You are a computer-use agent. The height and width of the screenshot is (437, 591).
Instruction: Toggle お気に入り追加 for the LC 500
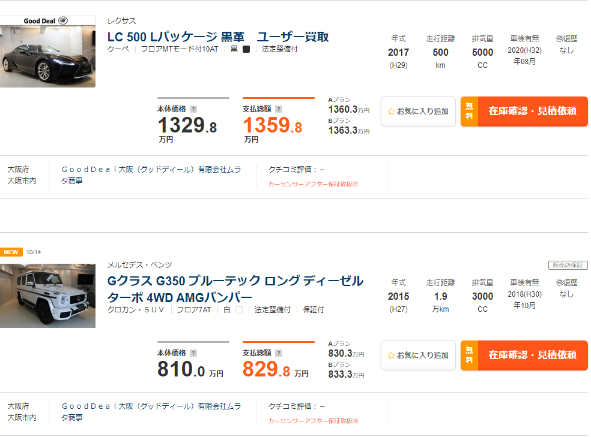pos(418,111)
